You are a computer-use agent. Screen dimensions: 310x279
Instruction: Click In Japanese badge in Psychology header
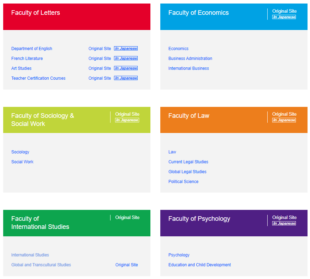click(x=284, y=223)
